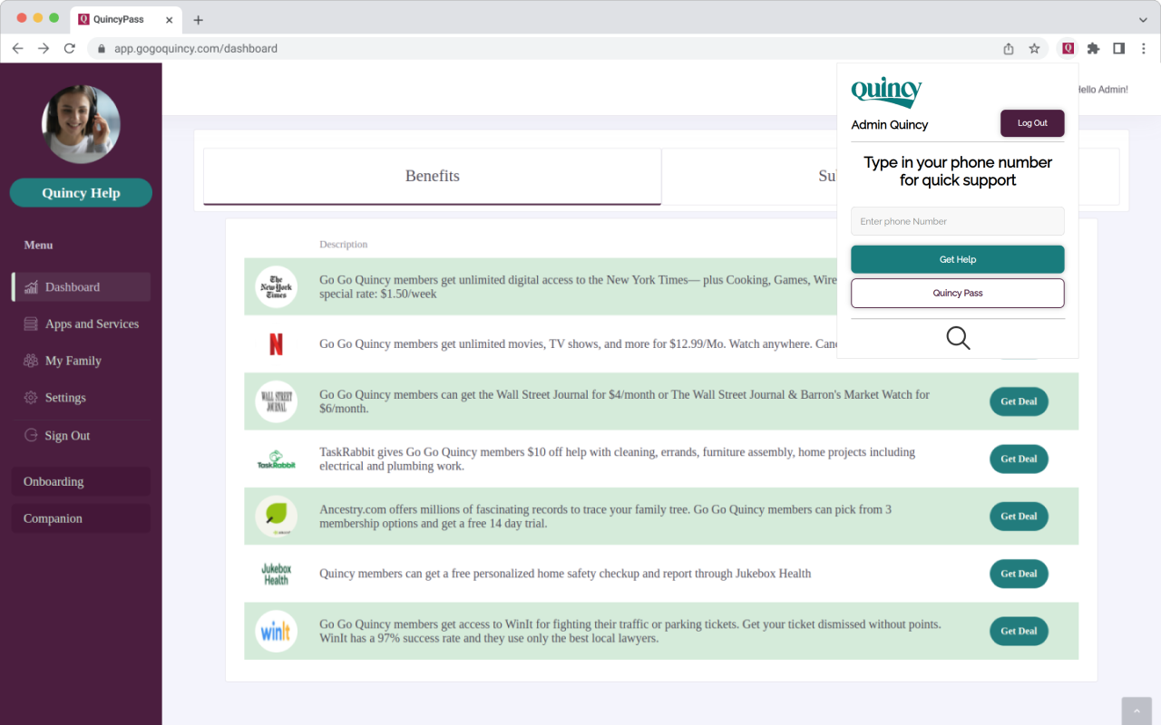Image resolution: width=1161 pixels, height=725 pixels.
Task: Open the Companion sidebar item
Action: coord(81,519)
